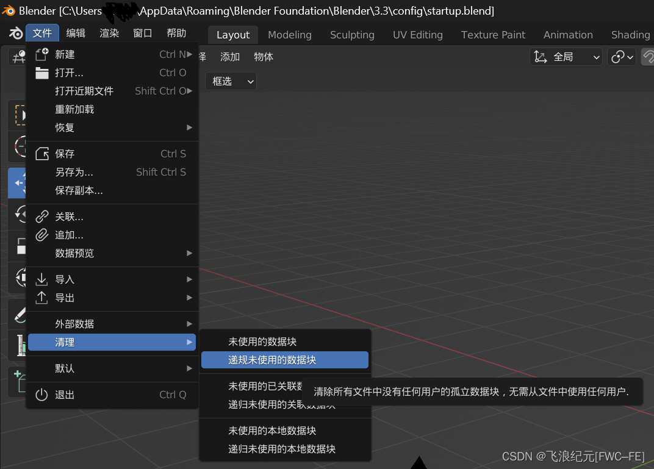
Task: Open the 物体 viewport menu
Action: tap(264, 57)
